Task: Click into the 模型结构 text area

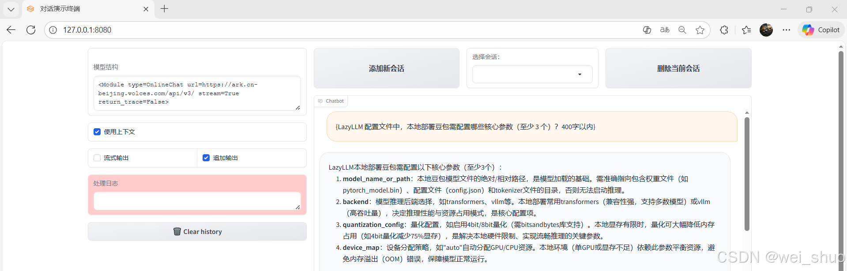Action: click(197, 93)
